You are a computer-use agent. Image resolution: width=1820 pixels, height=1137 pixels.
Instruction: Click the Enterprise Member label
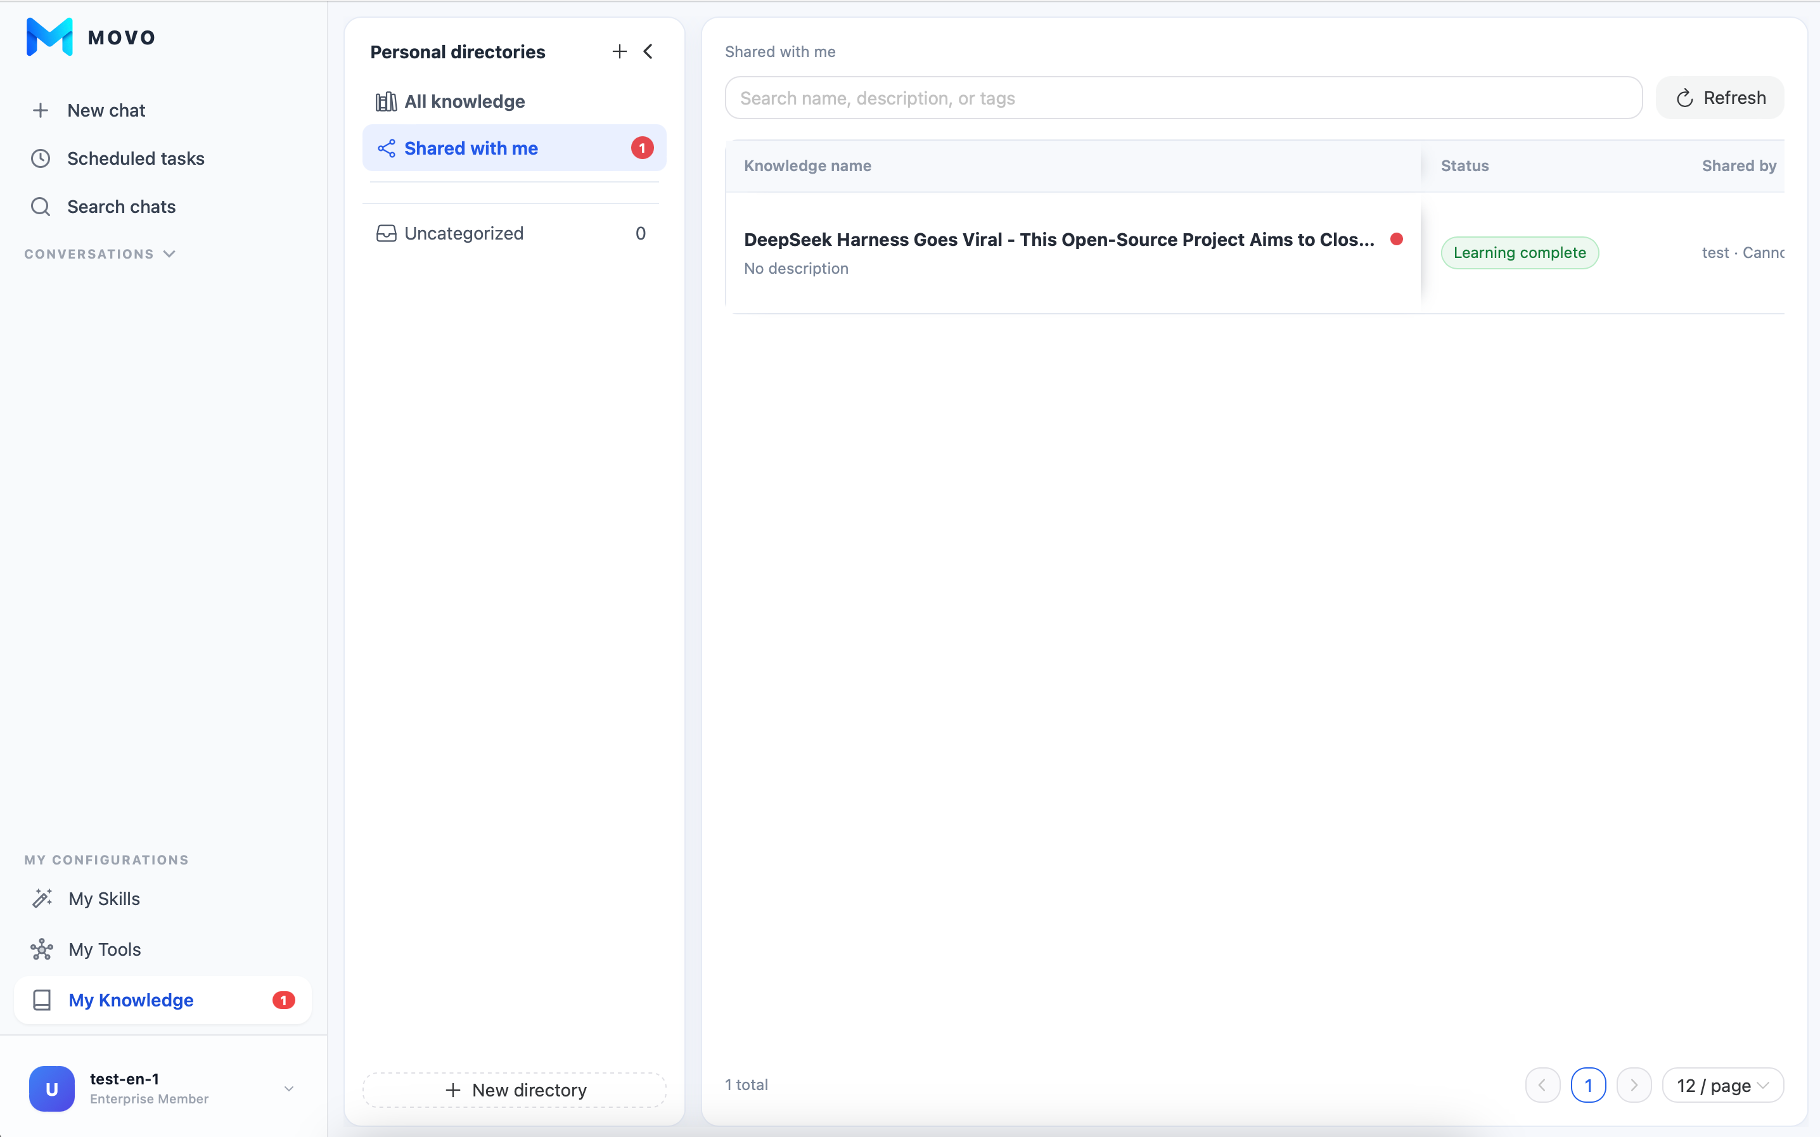(149, 1098)
